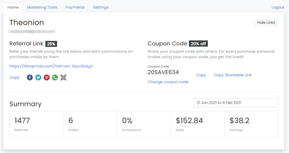Screen dimensions: 289x153
Task: Switch to the Home tab
Action: 13,7
